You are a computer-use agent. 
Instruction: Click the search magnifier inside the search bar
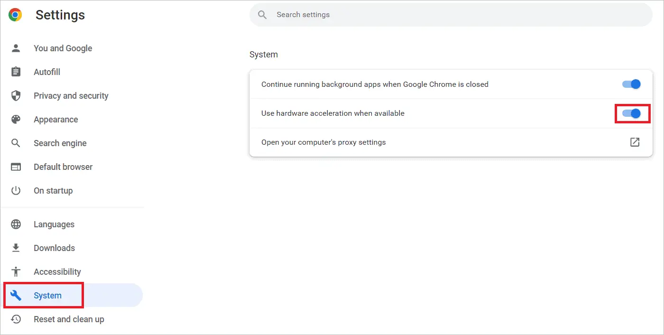point(262,14)
